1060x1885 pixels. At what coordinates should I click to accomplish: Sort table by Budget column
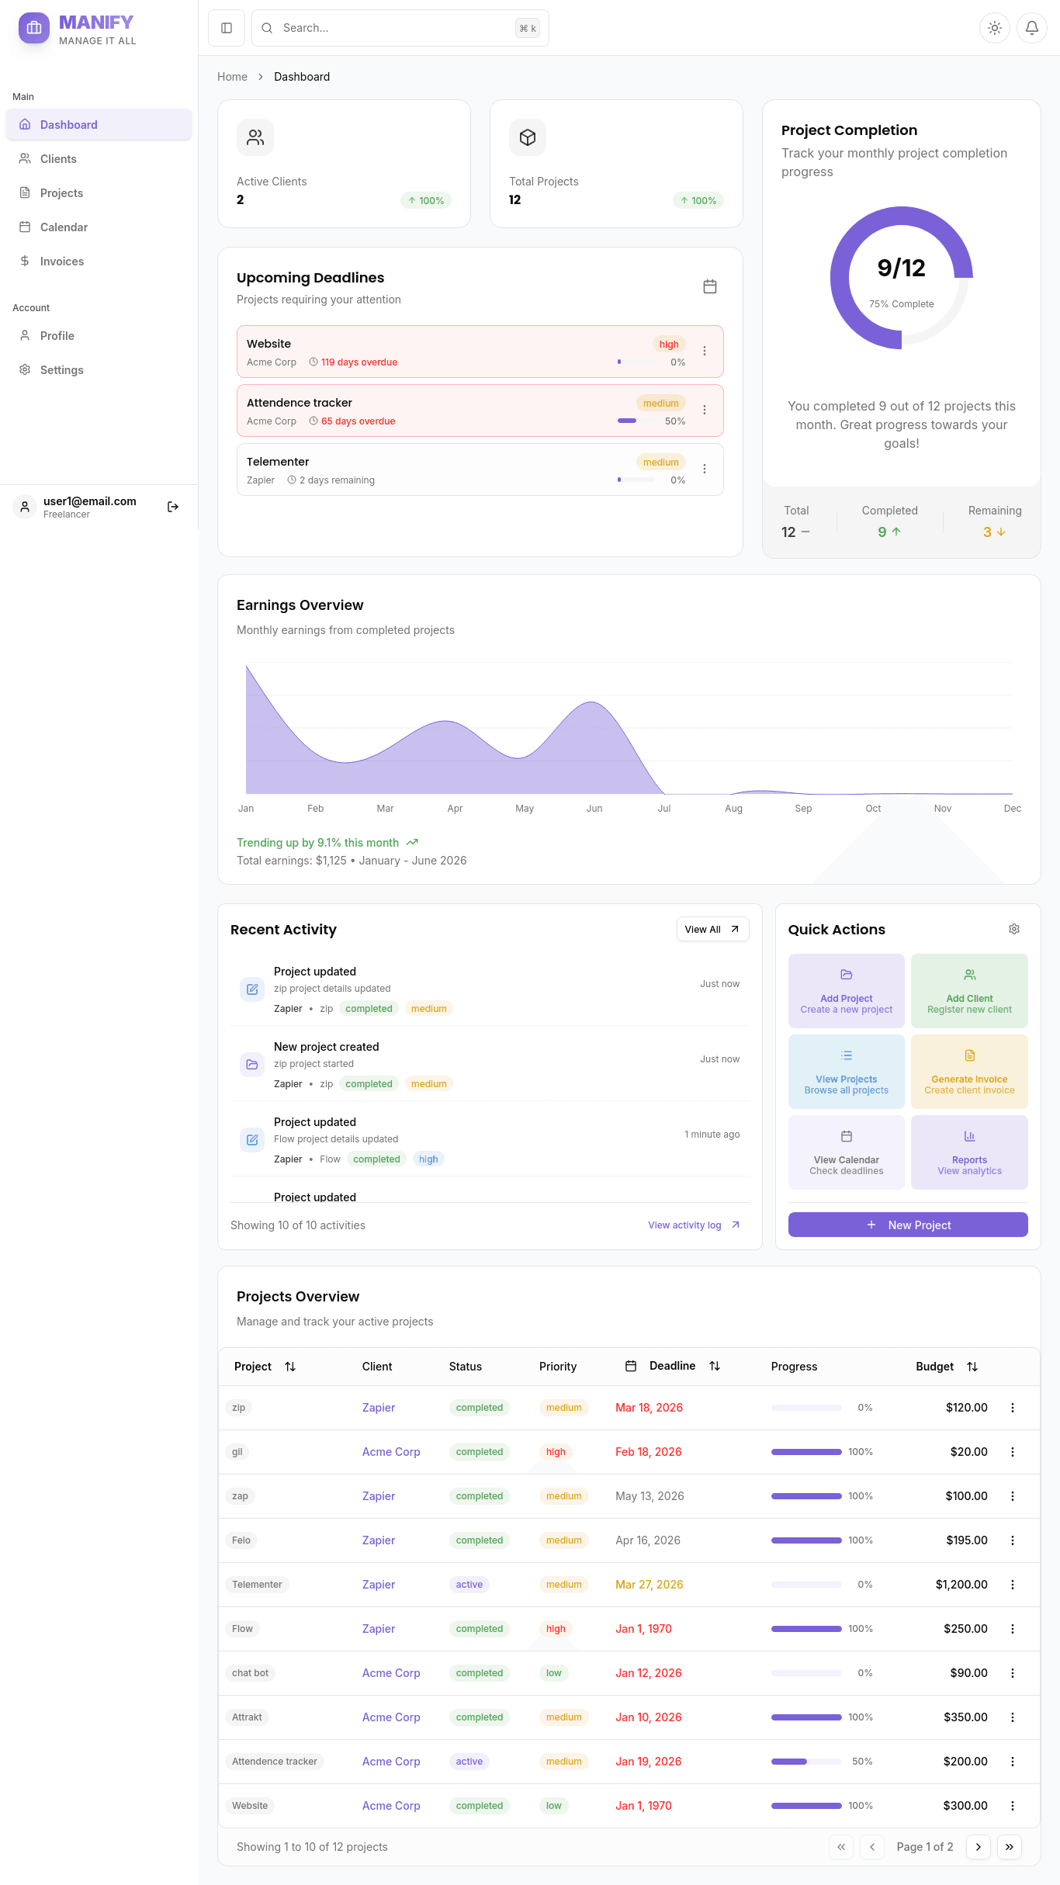pyautogui.click(x=946, y=1367)
